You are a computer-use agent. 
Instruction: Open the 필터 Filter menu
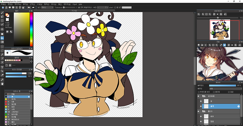point(25,4)
